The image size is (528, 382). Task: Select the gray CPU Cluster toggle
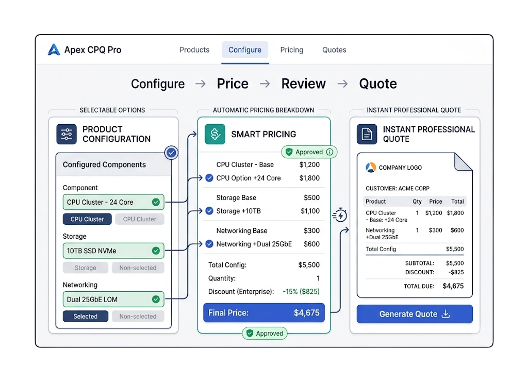click(139, 219)
